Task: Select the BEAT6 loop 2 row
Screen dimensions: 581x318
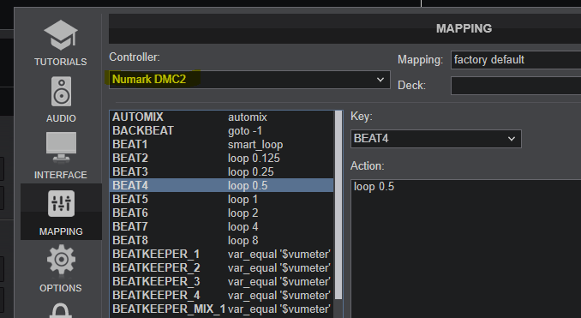Action: (222, 213)
